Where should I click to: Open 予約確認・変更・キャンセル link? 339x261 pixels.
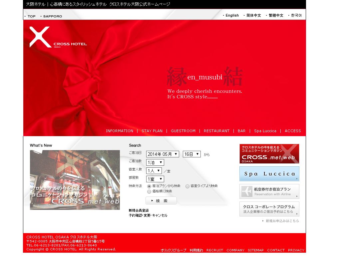[148, 215]
